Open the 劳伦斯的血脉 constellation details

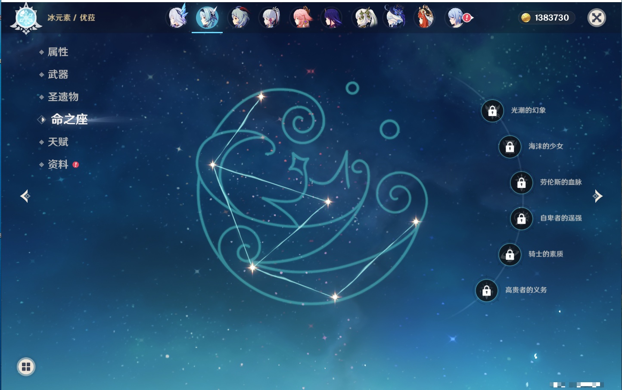tap(521, 183)
